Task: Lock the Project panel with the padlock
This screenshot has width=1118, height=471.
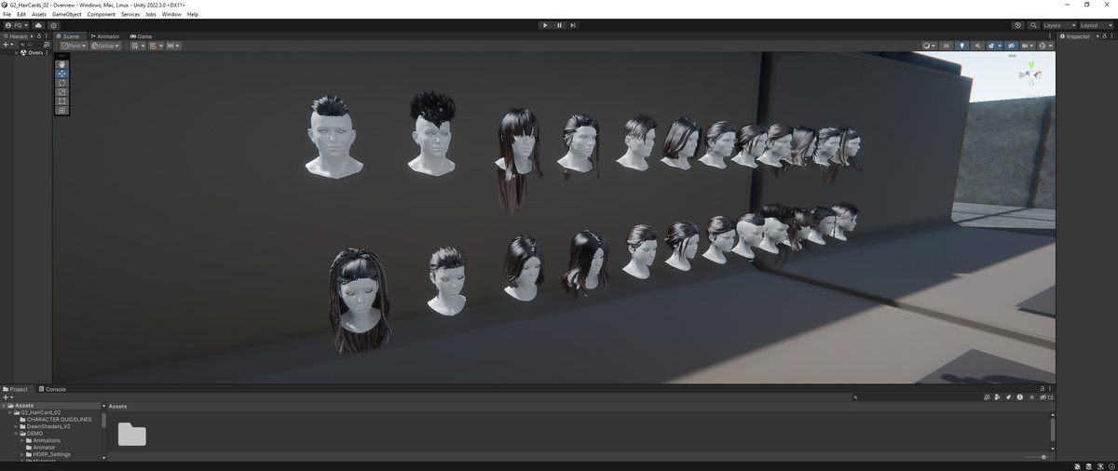Action: click(1042, 388)
